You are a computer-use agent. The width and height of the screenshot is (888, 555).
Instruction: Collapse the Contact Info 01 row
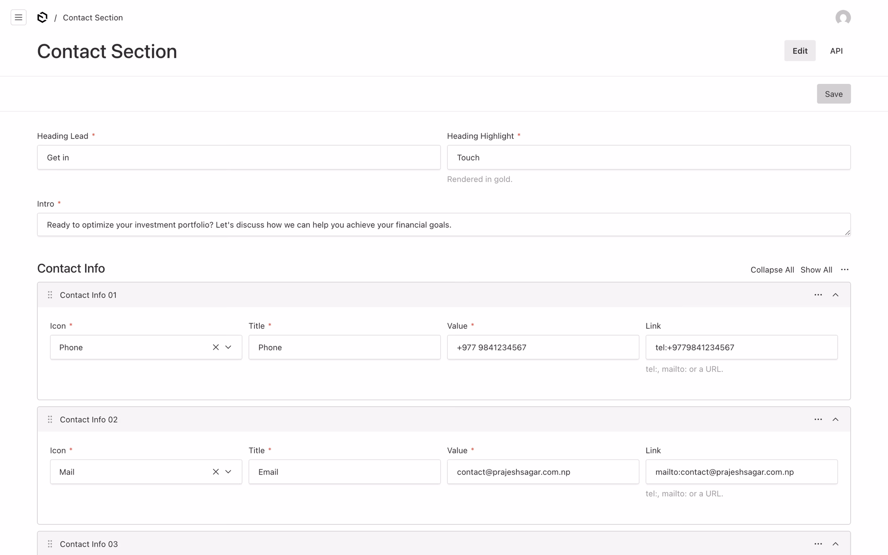835,295
